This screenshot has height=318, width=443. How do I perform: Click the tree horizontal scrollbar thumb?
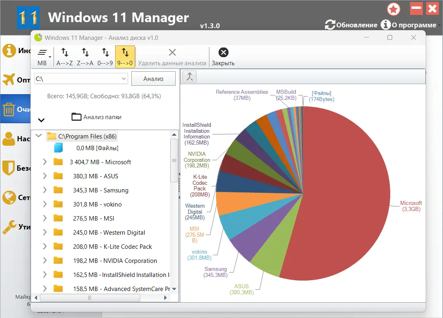point(90,297)
